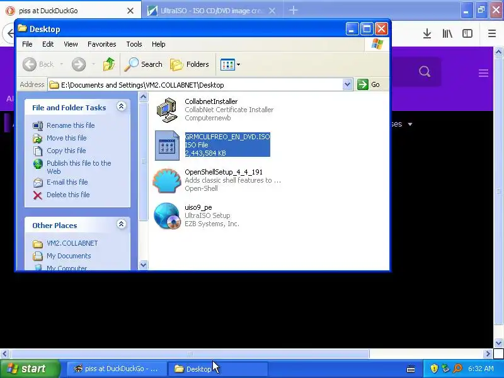Screen dimensions: 504x378
Task: Click the Go button
Action: coord(369,84)
